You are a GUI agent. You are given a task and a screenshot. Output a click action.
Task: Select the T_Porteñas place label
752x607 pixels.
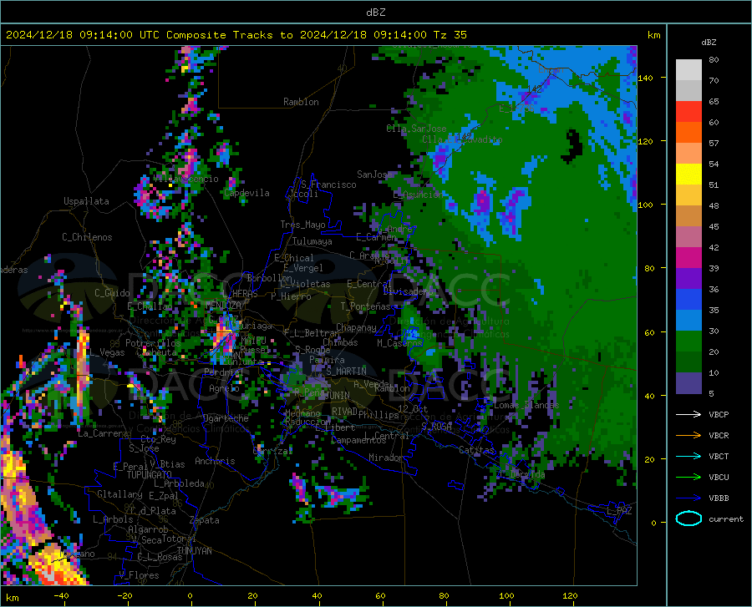[365, 306]
